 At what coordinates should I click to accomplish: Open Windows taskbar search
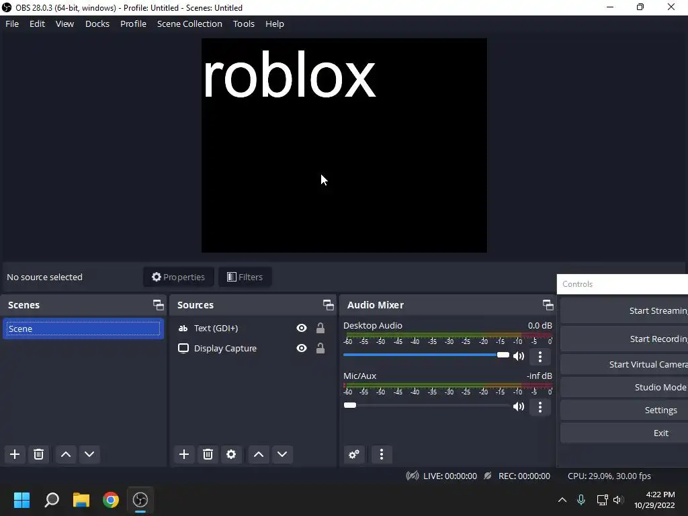[x=52, y=500]
